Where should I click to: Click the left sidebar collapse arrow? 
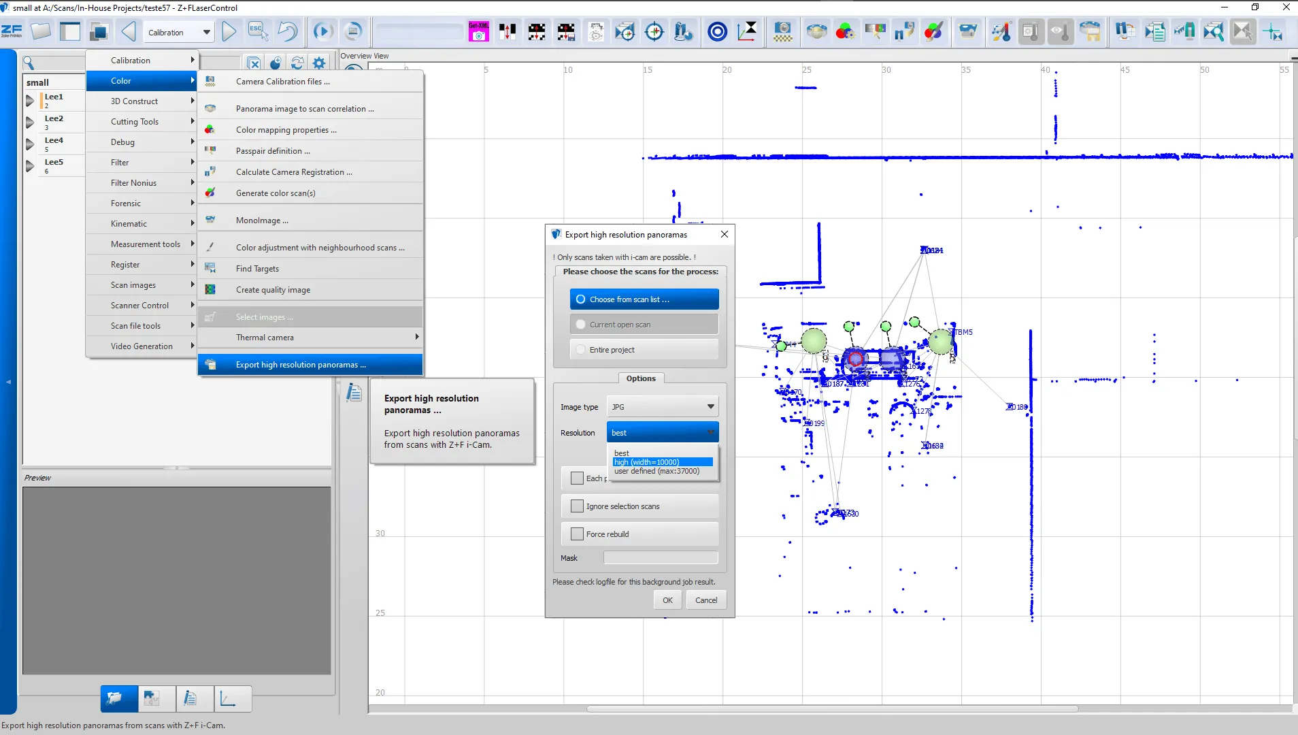point(8,382)
